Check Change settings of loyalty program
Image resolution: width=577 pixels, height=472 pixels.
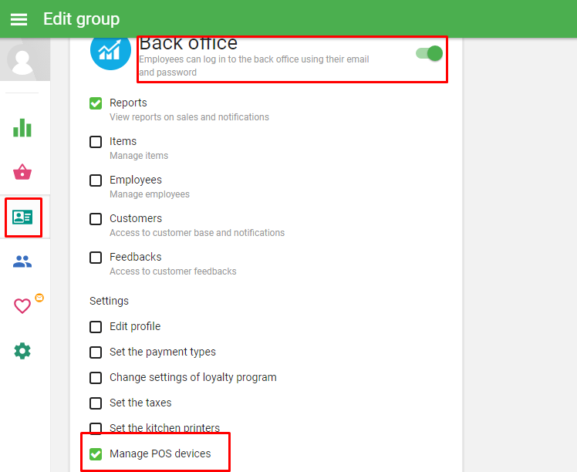click(96, 378)
